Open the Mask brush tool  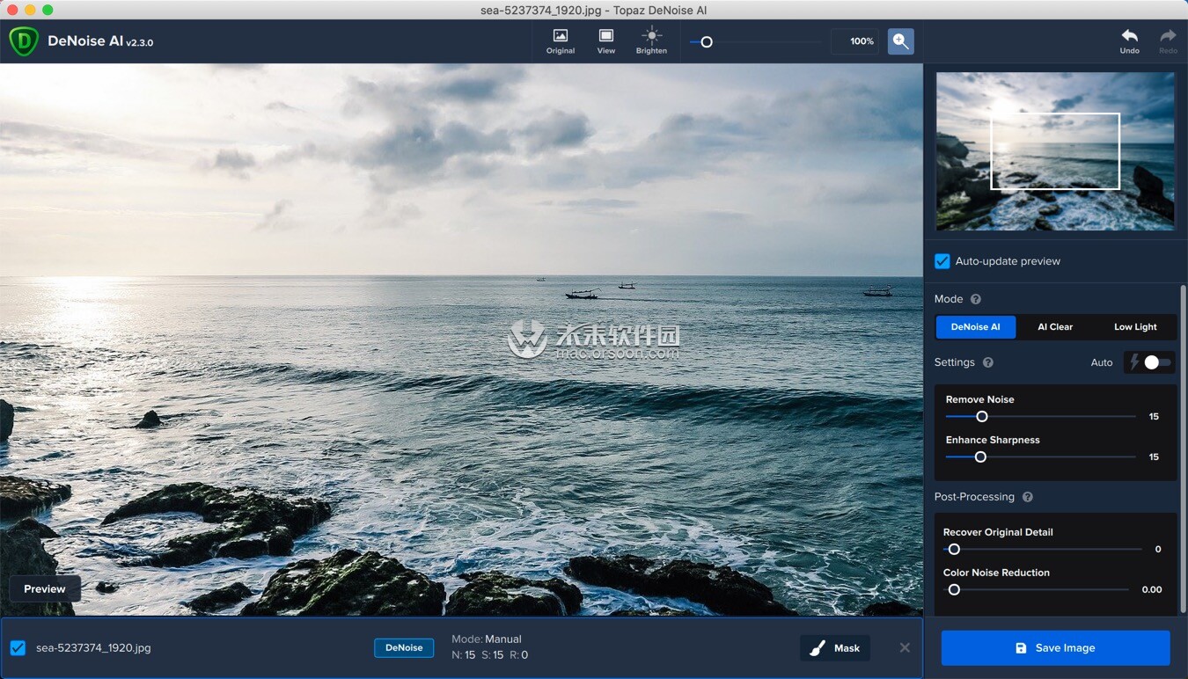[x=834, y=647]
